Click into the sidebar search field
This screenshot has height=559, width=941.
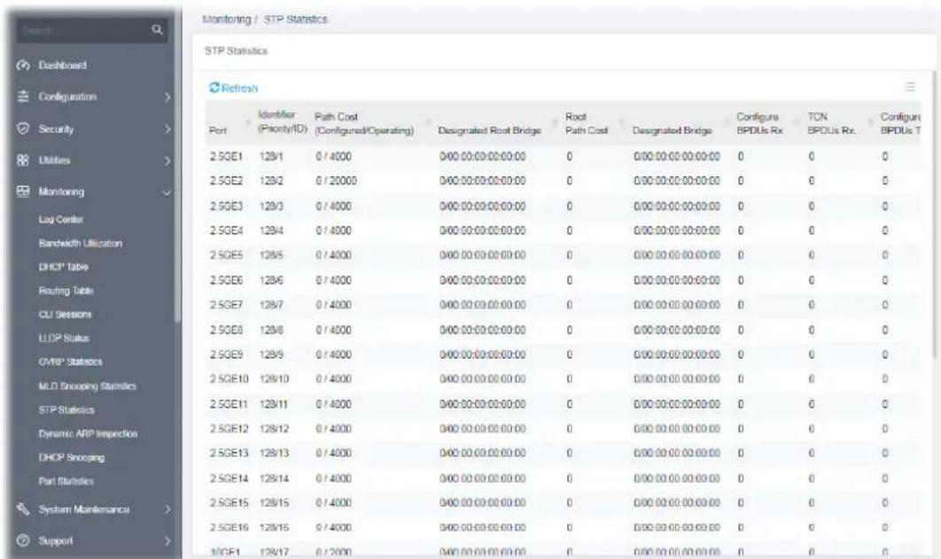pyautogui.click(x=84, y=29)
